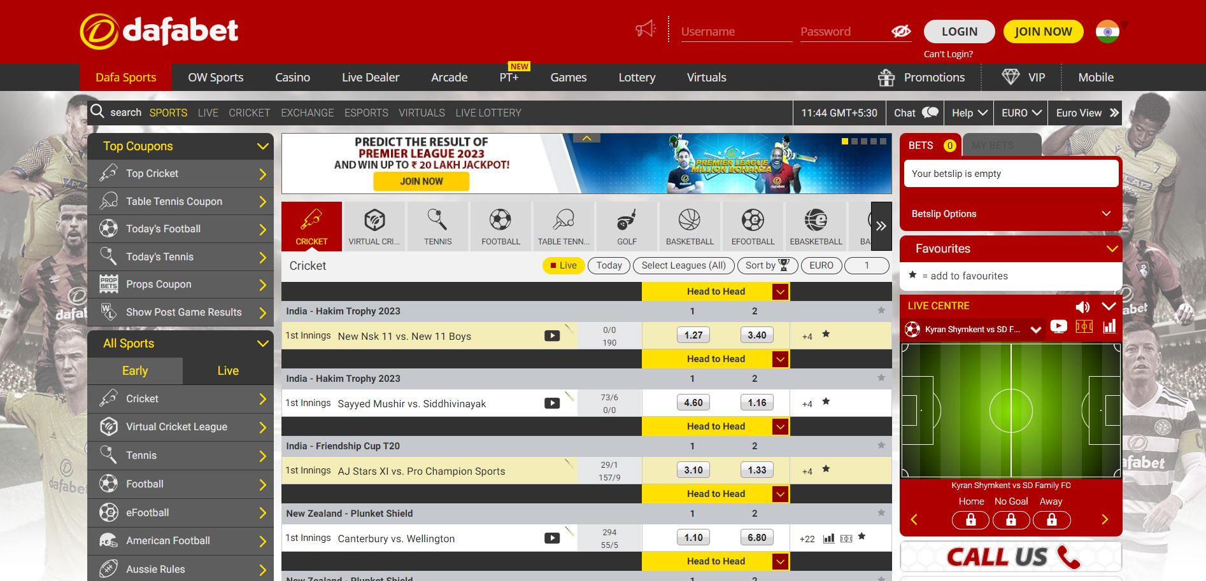Open EURO odds format pill
Screen dimensions: 1206x581
click(x=821, y=265)
